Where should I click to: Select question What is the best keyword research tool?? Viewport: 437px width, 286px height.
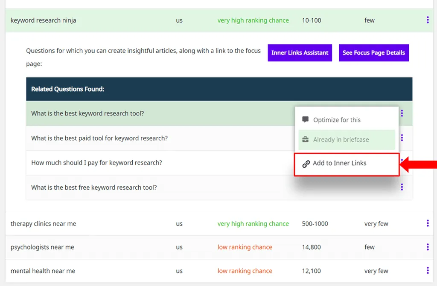click(x=87, y=113)
